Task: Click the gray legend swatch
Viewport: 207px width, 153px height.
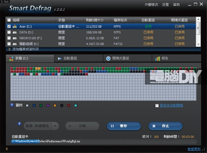Action: [27, 106]
